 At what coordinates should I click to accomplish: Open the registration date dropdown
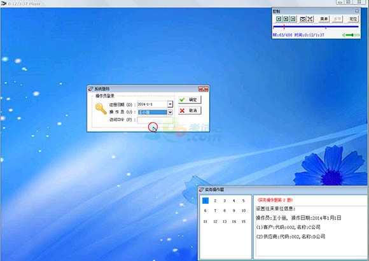(x=170, y=104)
